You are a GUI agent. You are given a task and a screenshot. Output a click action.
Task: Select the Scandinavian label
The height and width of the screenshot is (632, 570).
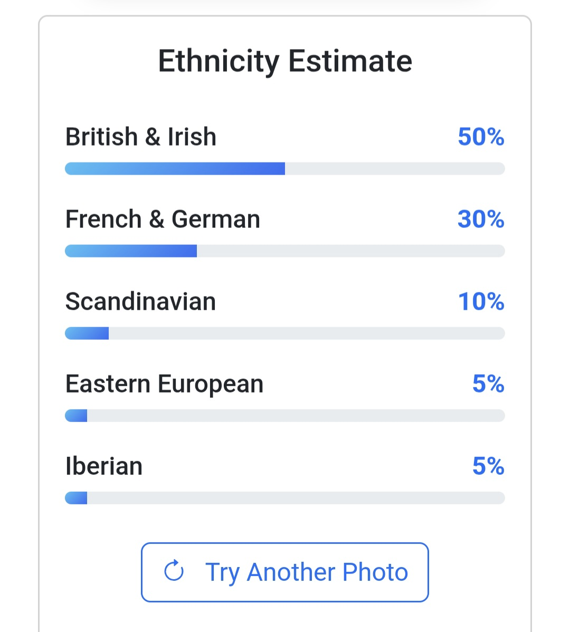[140, 302]
